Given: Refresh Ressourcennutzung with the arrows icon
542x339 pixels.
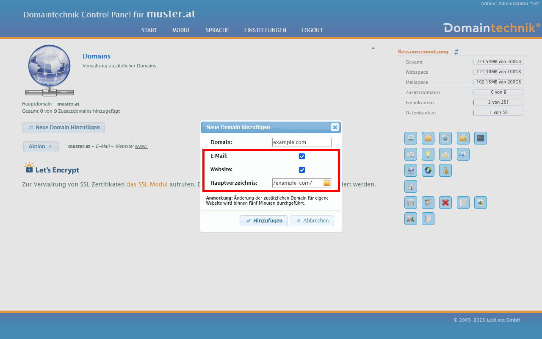Looking at the screenshot, I should [x=456, y=52].
